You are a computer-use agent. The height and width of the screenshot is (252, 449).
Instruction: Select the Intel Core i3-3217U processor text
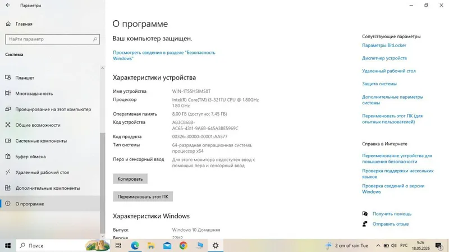pyautogui.click(x=216, y=103)
